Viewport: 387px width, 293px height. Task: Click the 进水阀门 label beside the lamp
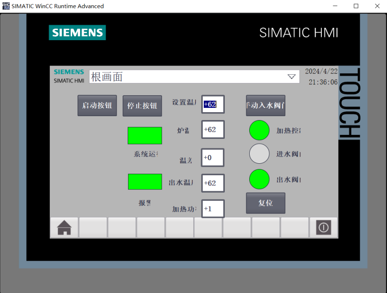click(x=288, y=154)
